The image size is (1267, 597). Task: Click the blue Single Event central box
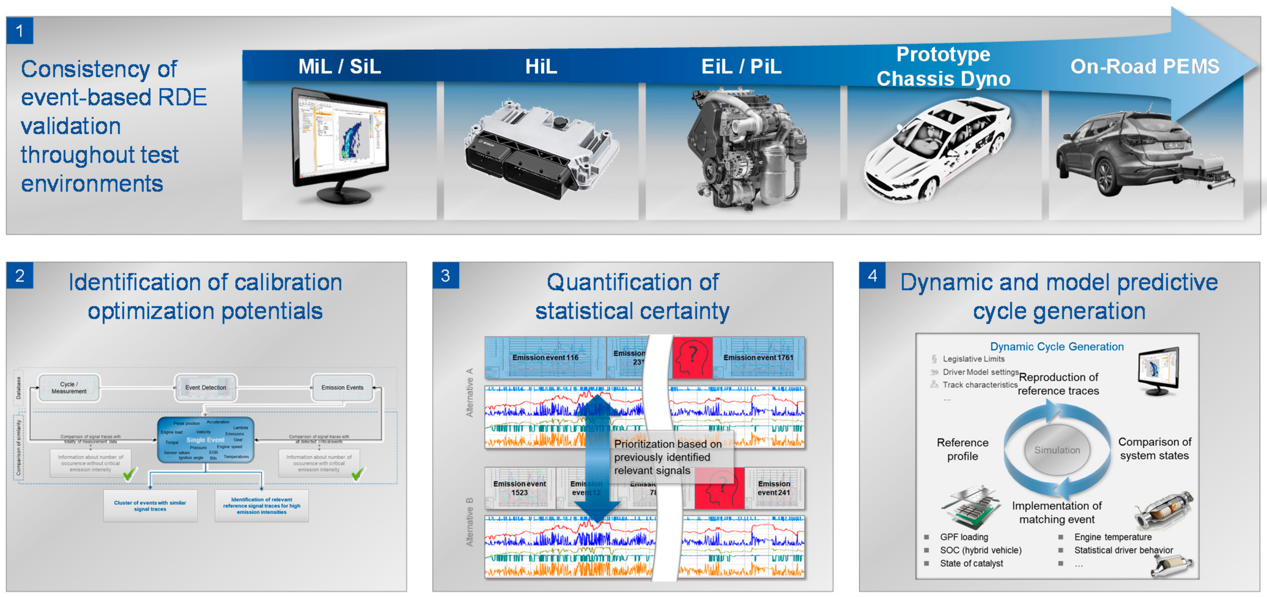(205, 440)
